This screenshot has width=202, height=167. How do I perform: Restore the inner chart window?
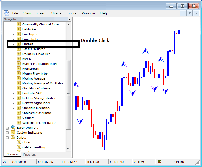pyautogui.click(x=189, y=13)
